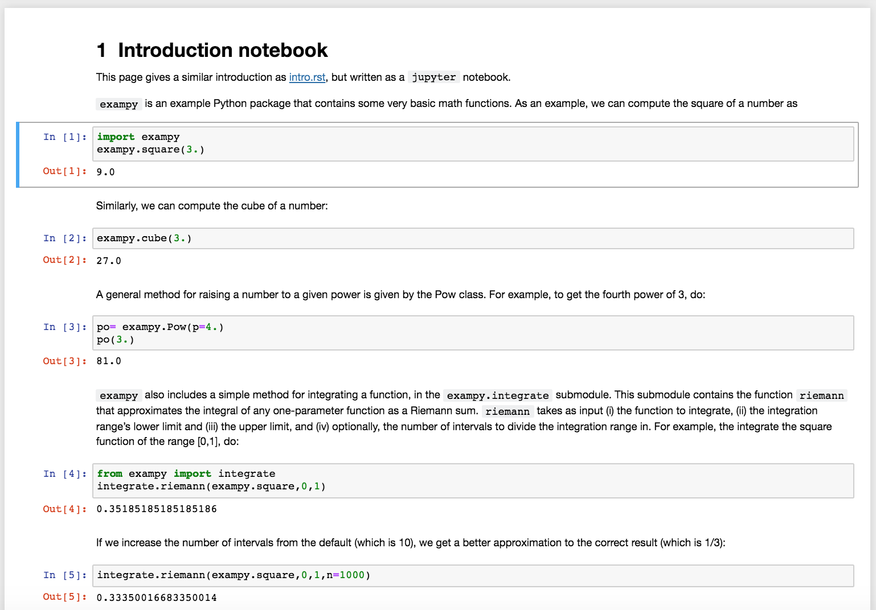Click the exampy.Pow code cell
The height and width of the screenshot is (610, 876).
[473, 333]
